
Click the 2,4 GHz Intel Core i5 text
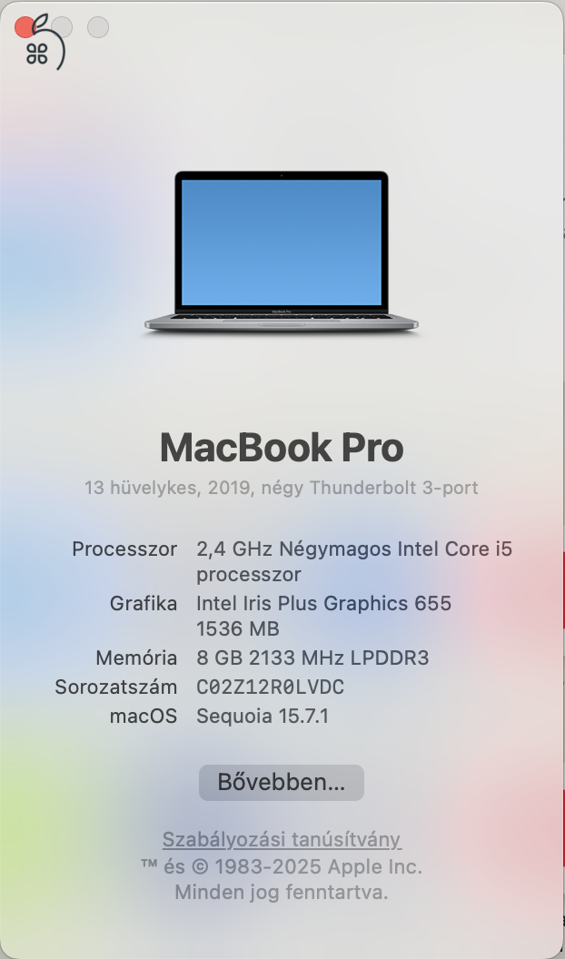point(354,549)
